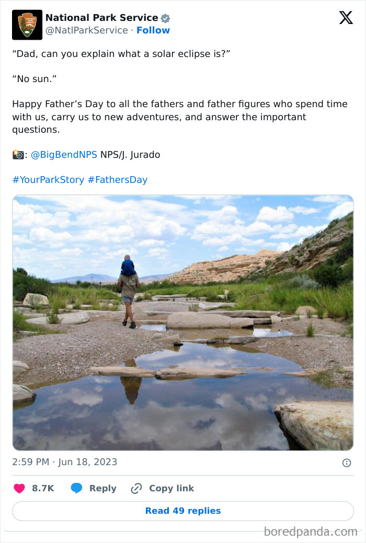
Task: Click the verified badge next to the name
Action: coord(165,17)
